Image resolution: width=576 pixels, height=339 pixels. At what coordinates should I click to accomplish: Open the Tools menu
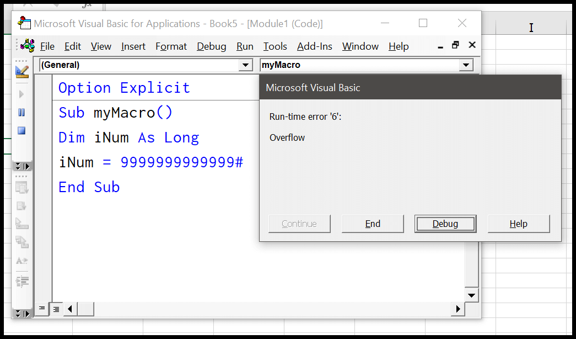274,46
